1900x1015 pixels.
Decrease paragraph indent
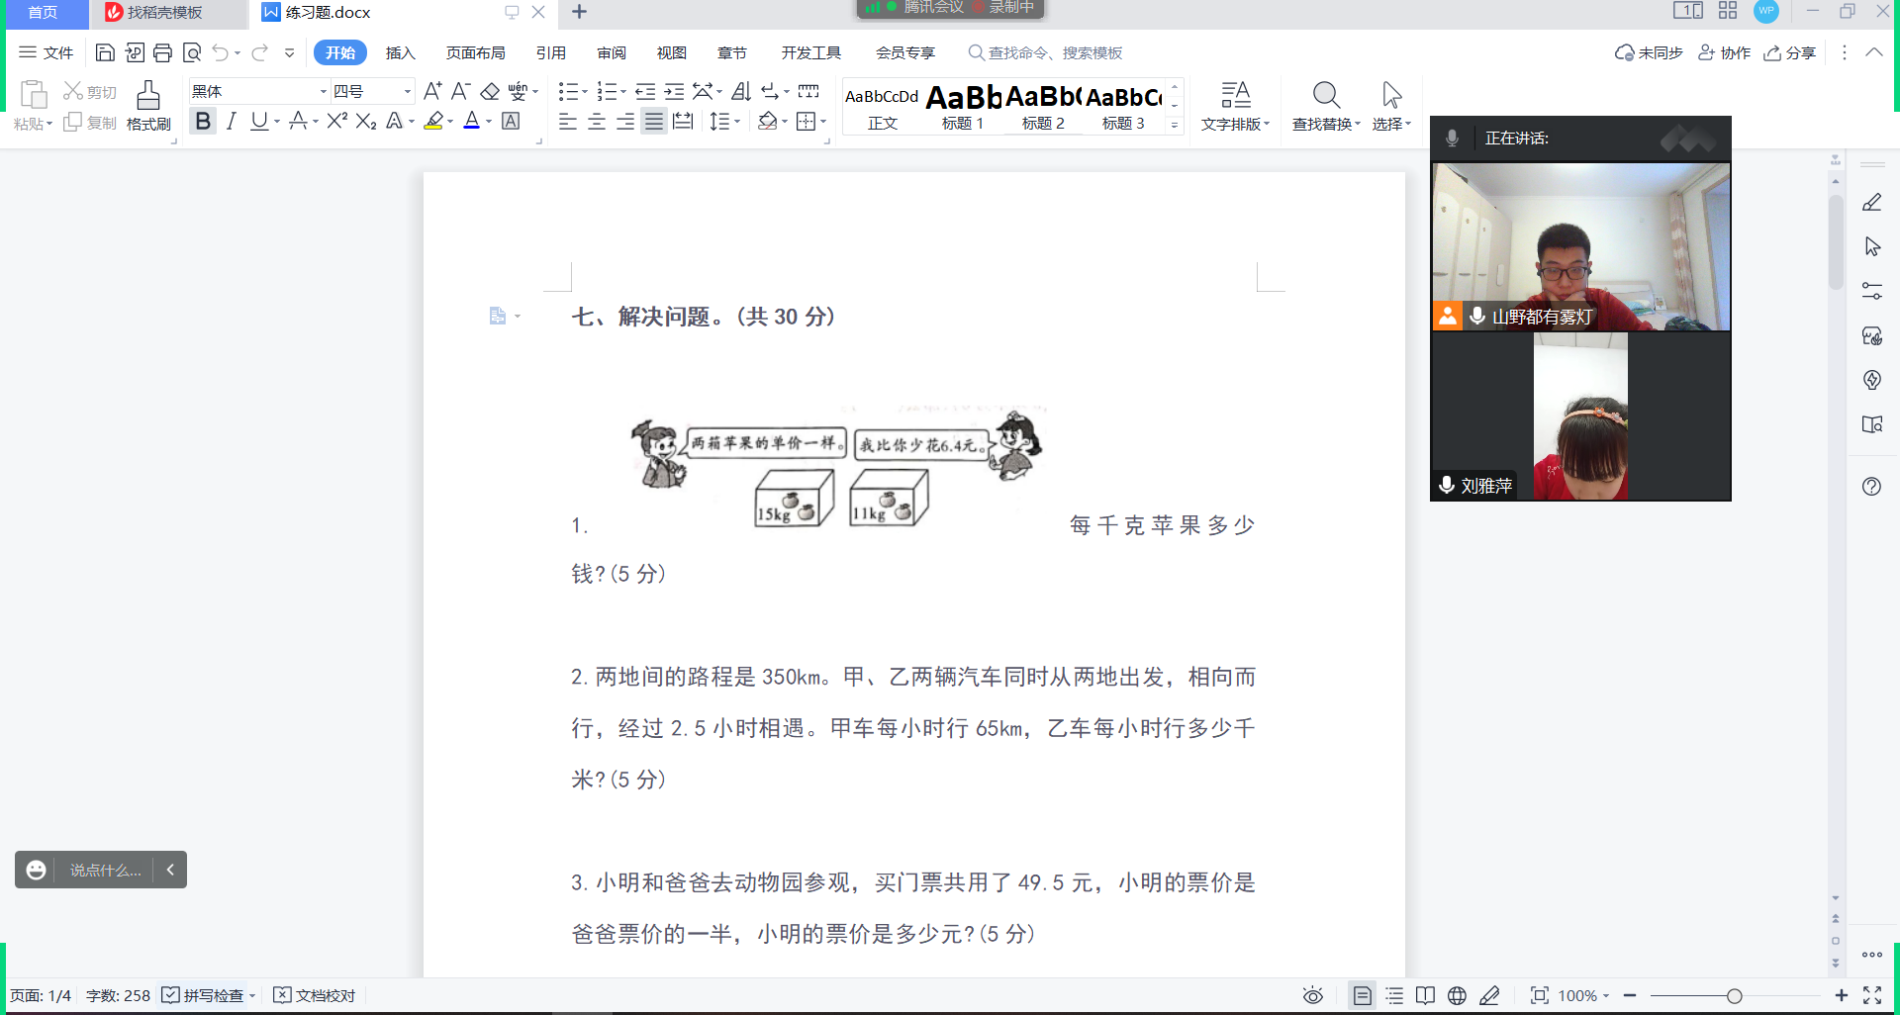pos(645,91)
